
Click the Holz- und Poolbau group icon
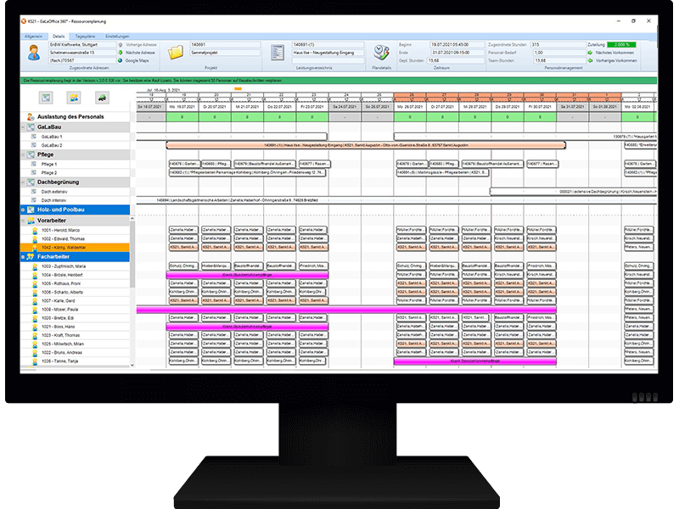tap(31, 210)
